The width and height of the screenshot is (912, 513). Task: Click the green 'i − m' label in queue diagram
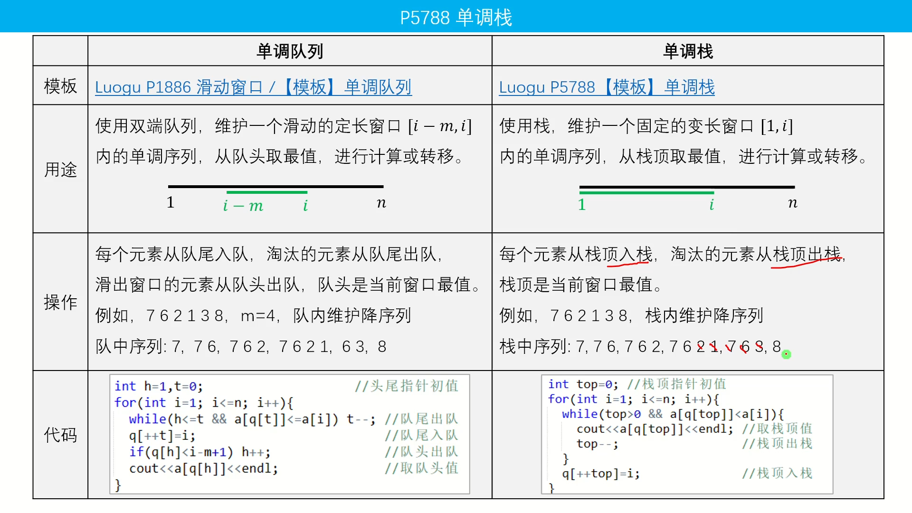coord(243,205)
